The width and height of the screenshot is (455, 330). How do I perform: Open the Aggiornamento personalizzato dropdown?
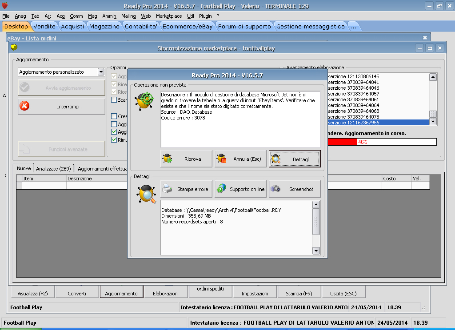pos(101,72)
